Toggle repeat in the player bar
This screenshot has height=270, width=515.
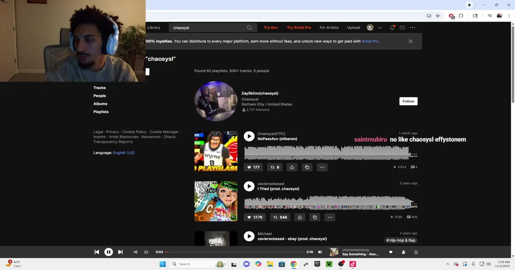(146, 252)
